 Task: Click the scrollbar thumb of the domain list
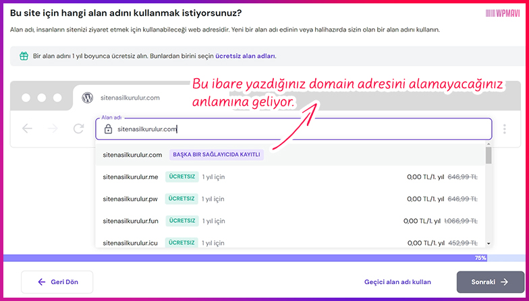[489, 155]
